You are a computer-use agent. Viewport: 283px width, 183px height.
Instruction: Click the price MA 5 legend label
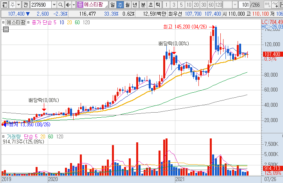(55, 23)
